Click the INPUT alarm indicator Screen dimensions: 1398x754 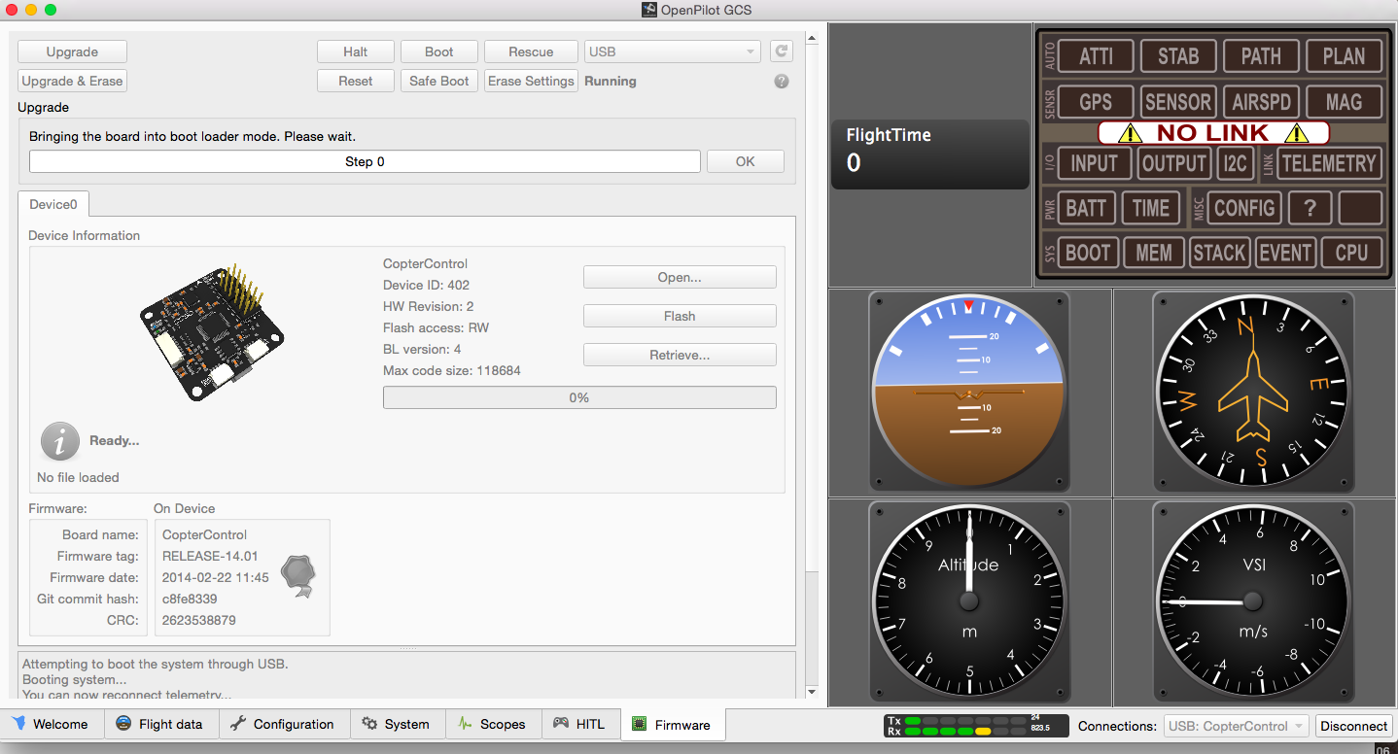(1095, 163)
